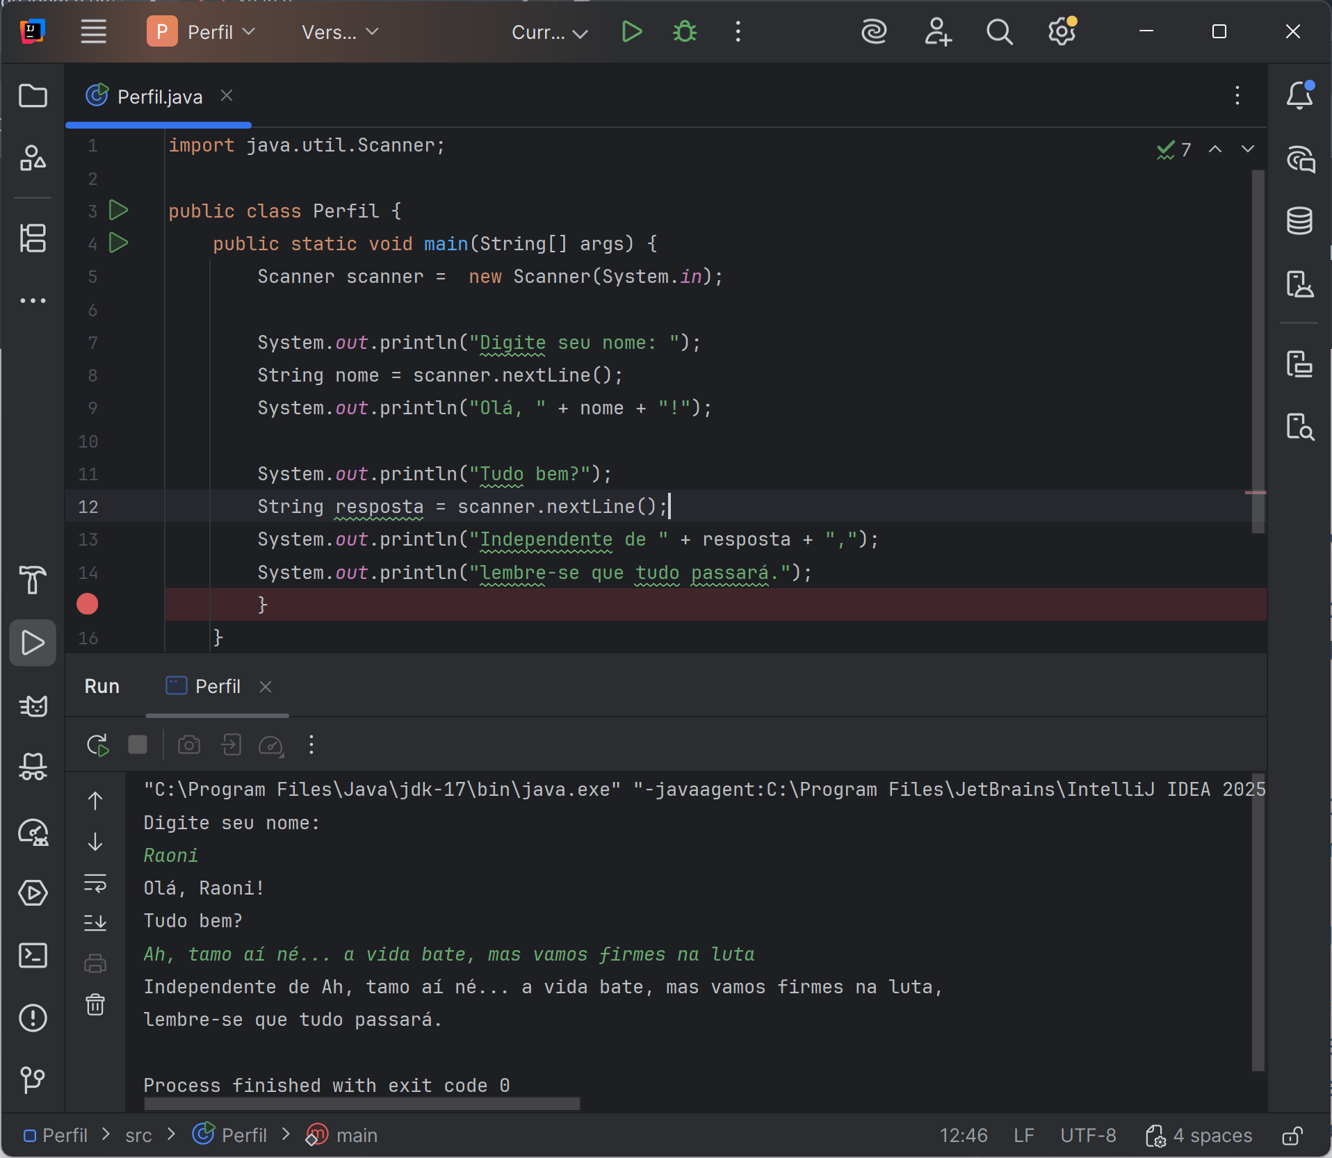1332x1158 pixels.
Task: Open the Project folder tool window
Action: click(33, 96)
